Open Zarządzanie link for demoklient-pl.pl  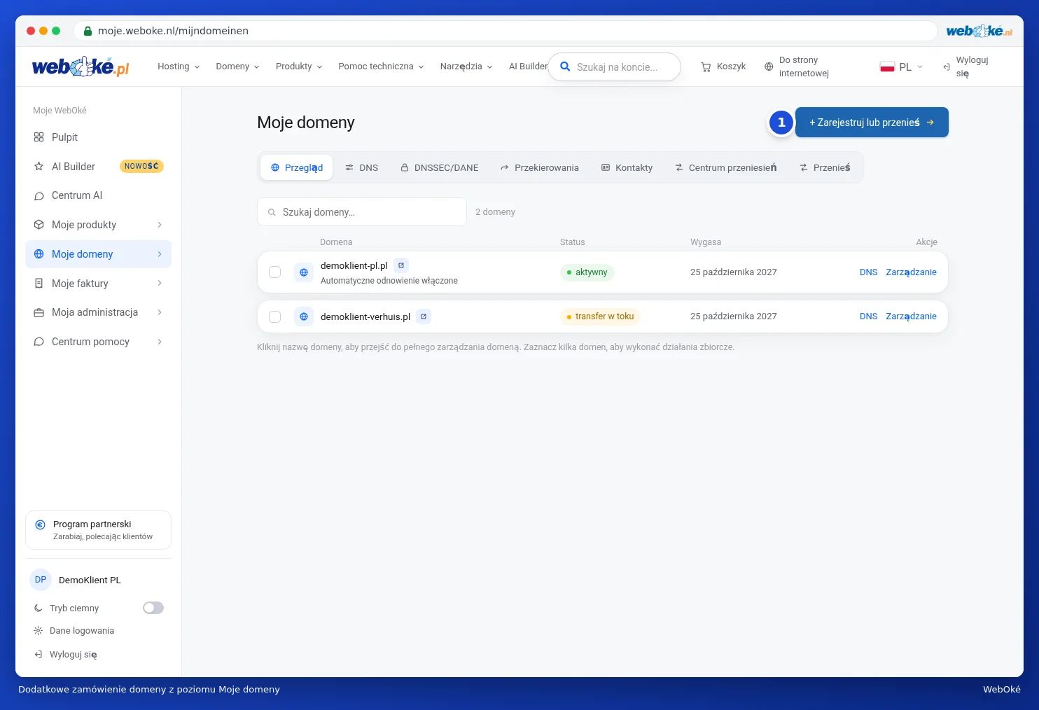(x=911, y=272)
